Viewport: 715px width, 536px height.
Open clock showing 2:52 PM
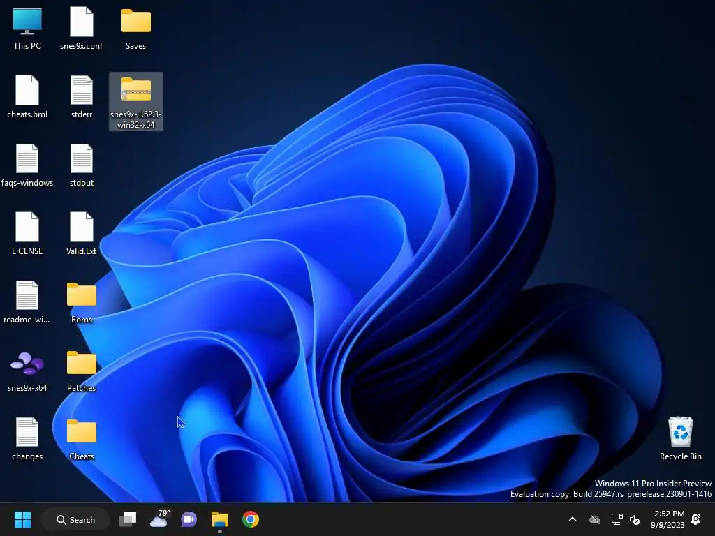(668, 519)
